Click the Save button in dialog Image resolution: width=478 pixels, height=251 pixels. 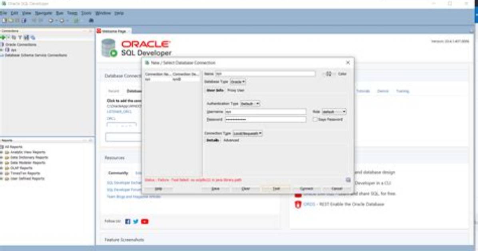point(215,189)
